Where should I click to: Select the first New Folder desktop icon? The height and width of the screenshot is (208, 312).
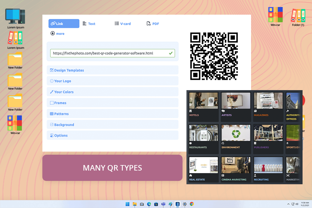(x=15, y=61)
